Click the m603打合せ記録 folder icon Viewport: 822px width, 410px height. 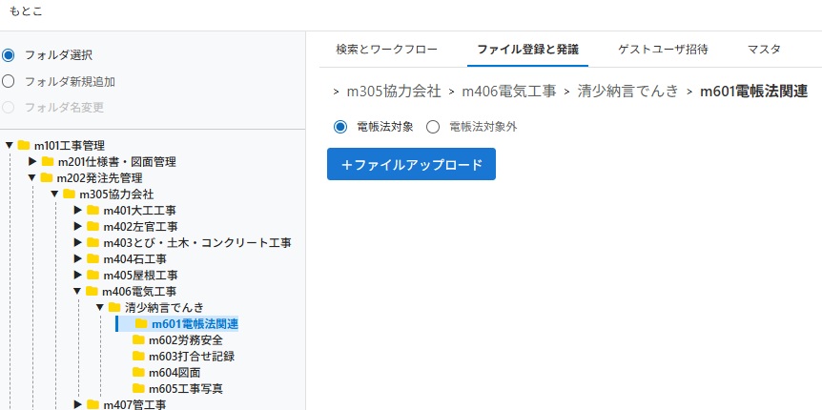[x=139, y=356]
